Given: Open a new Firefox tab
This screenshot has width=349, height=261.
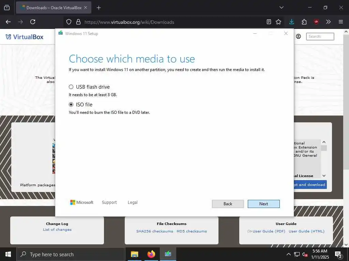Looking at the screenshot, I should pyautogui.click(x=98, y=8).
